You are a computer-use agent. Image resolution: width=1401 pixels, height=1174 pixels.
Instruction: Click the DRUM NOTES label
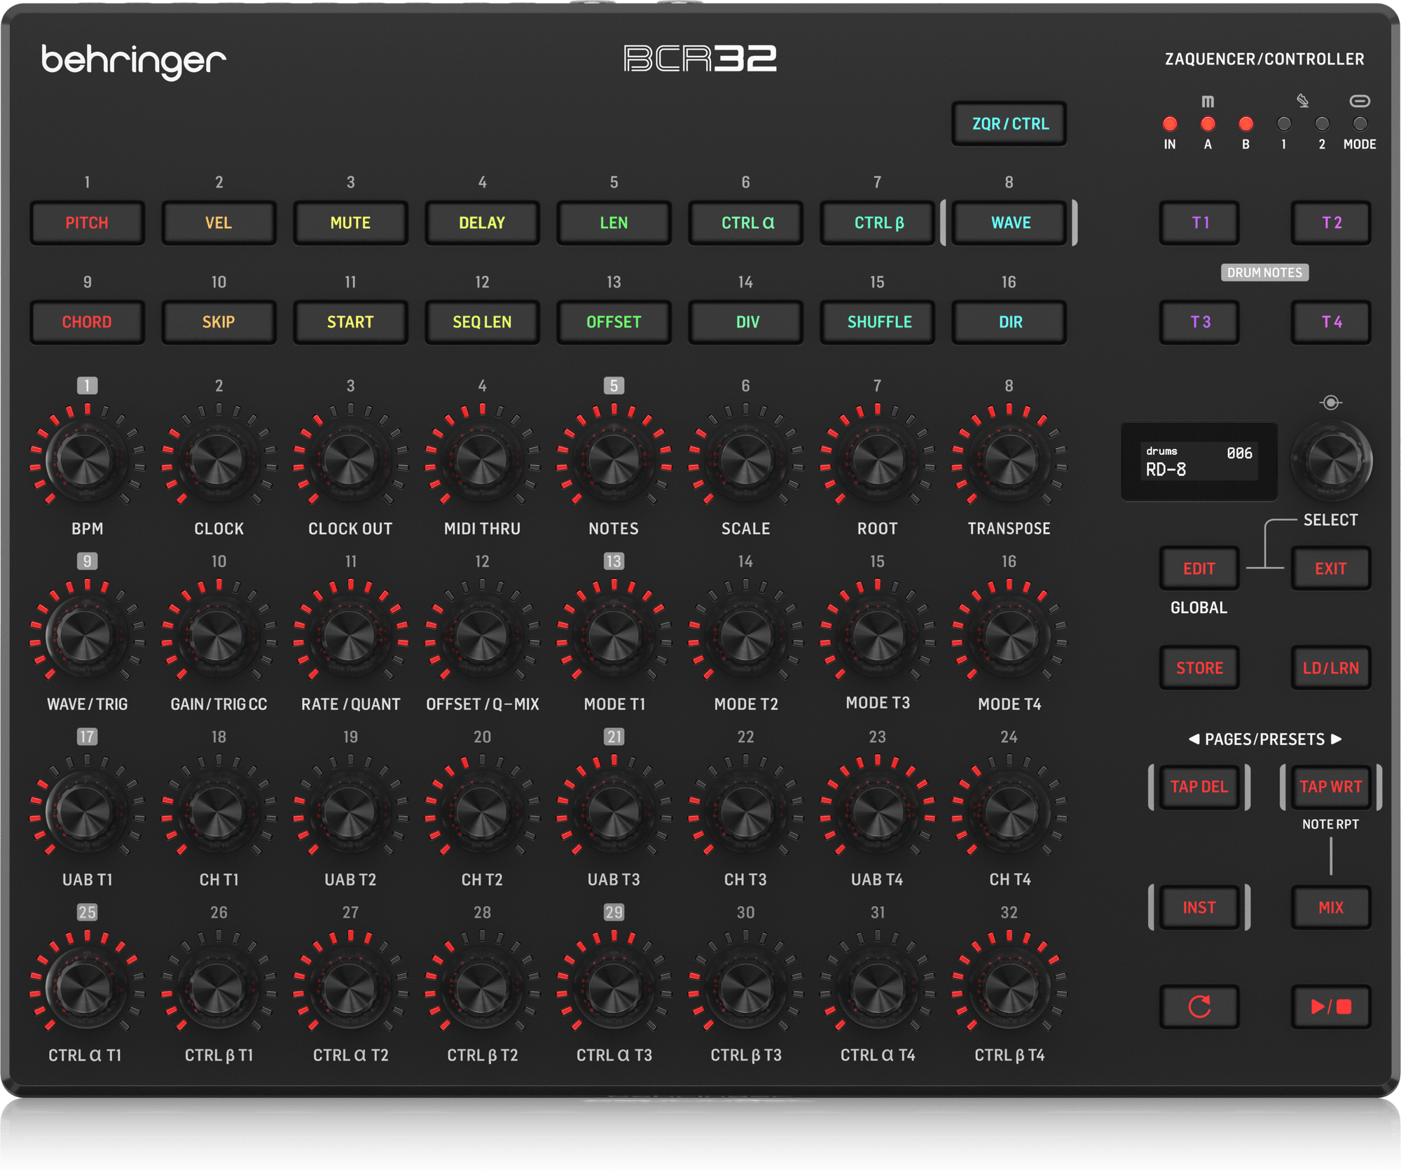coord(1264,272)
